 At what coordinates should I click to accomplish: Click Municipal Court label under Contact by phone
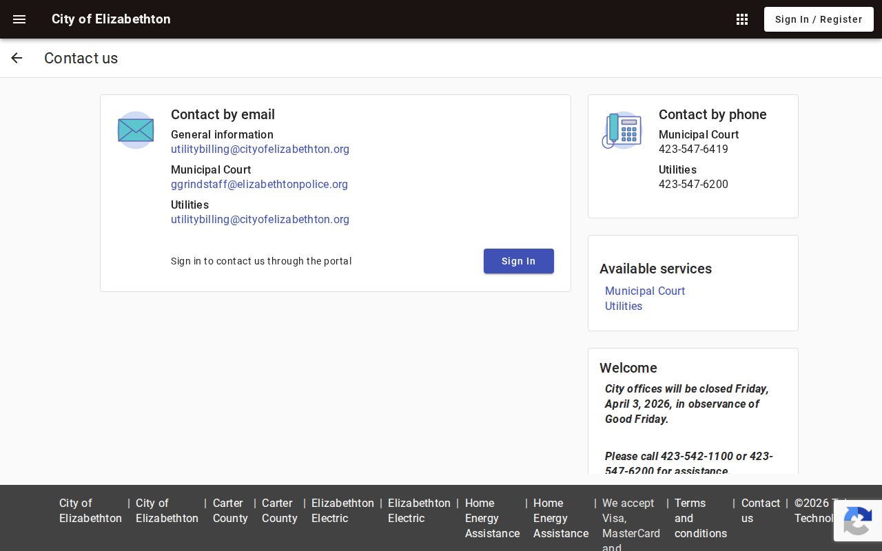(x=699, y=134)
